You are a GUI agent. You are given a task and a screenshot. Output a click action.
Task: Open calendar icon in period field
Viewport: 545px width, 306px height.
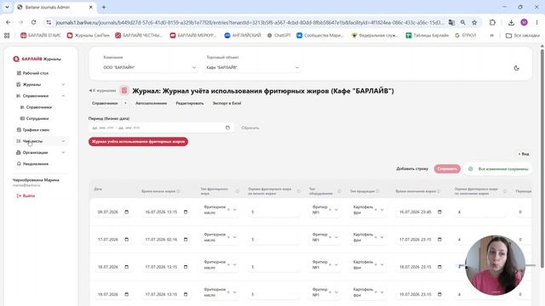pyautogui.click(x=227, y=127)
